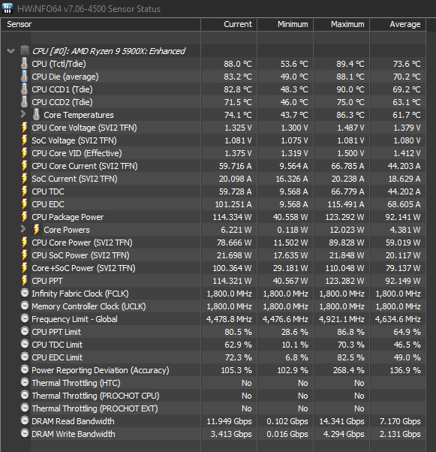This screenshot has width=436, height=452.
Task: Expand the Core Temperatures subgroup
Action: coord(23,114)
